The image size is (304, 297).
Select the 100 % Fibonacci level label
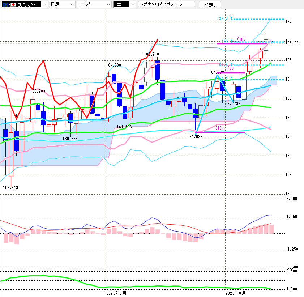(x=227, y=41)
